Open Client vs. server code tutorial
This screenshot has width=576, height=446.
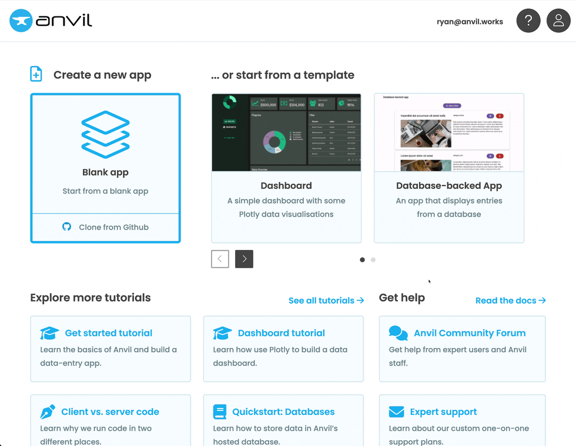pos(110,411)
